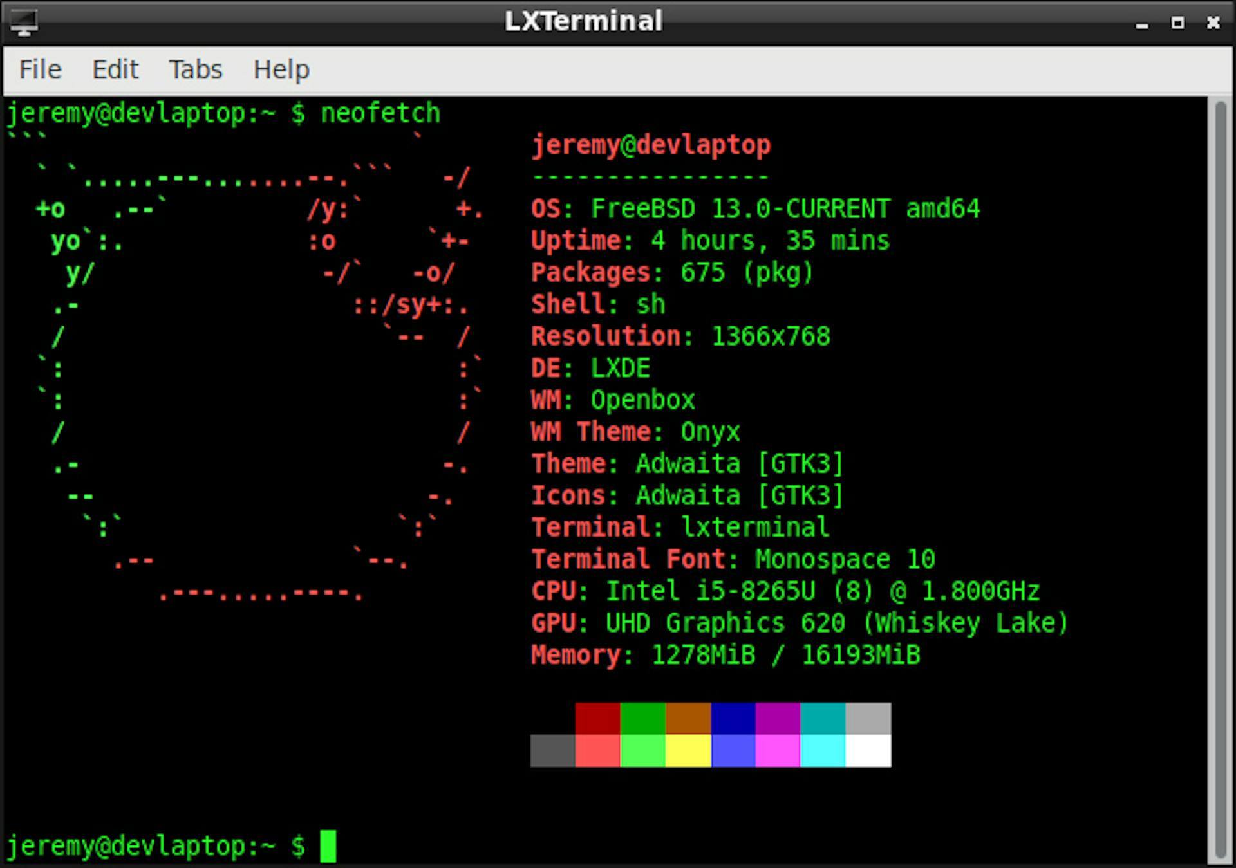Click the green terminal cursor block

tap(328, 846)
